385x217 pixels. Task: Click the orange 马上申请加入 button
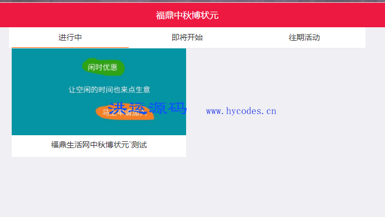tap(125, 112)
